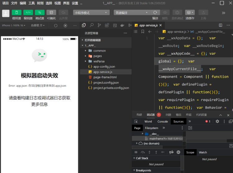Click the real device debugging bug icon
Image resolution: width=233 pixels, height=173 pixels.
tap(177, 13)
